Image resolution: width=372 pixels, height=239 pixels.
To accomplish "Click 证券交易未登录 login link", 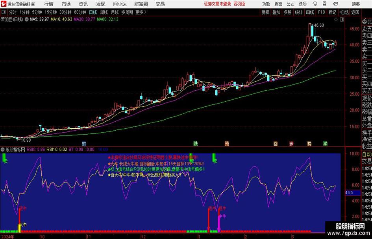I will tap(218, 4).
